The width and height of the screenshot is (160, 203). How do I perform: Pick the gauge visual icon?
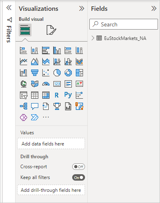click(46, 84)
